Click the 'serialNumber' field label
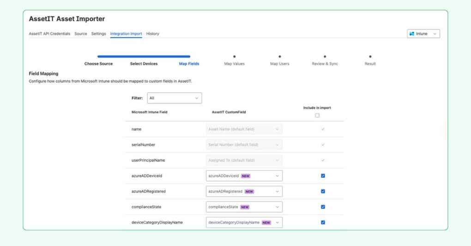This screenshot has width=471, height=246. point(143,145)
